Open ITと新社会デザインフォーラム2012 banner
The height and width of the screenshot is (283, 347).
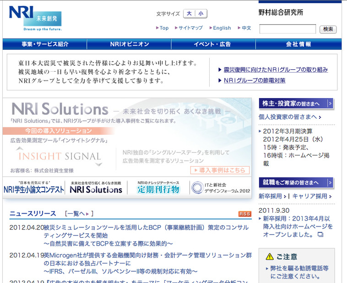tap(221, 188)
